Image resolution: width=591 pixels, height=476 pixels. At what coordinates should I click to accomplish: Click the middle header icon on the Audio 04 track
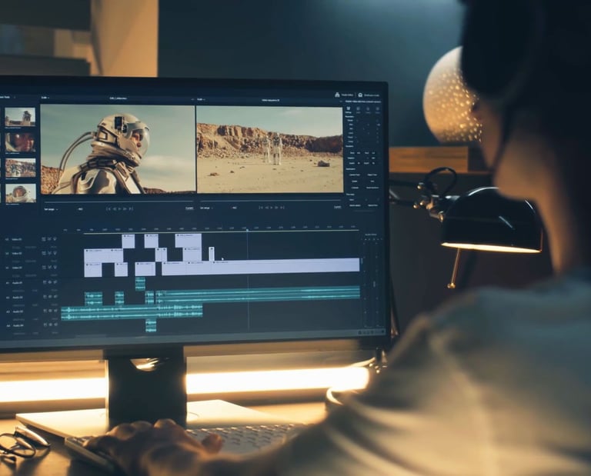50,325
